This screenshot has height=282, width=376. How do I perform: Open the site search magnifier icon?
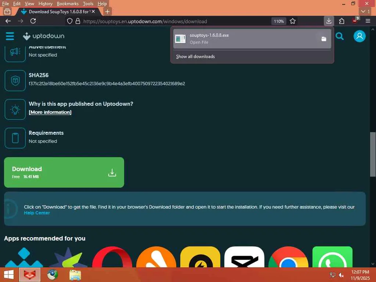tap(340, 36)
